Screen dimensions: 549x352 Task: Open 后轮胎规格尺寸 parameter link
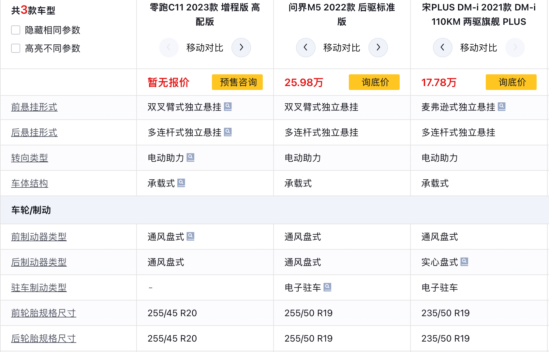[44, 339]
